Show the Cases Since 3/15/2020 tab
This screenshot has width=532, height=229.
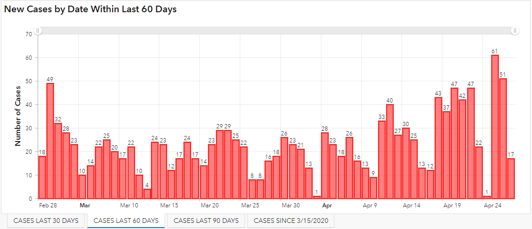tap(291, 221)
